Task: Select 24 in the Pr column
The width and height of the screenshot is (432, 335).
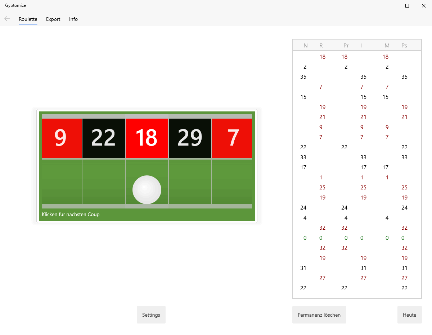Action: point(345,208)
